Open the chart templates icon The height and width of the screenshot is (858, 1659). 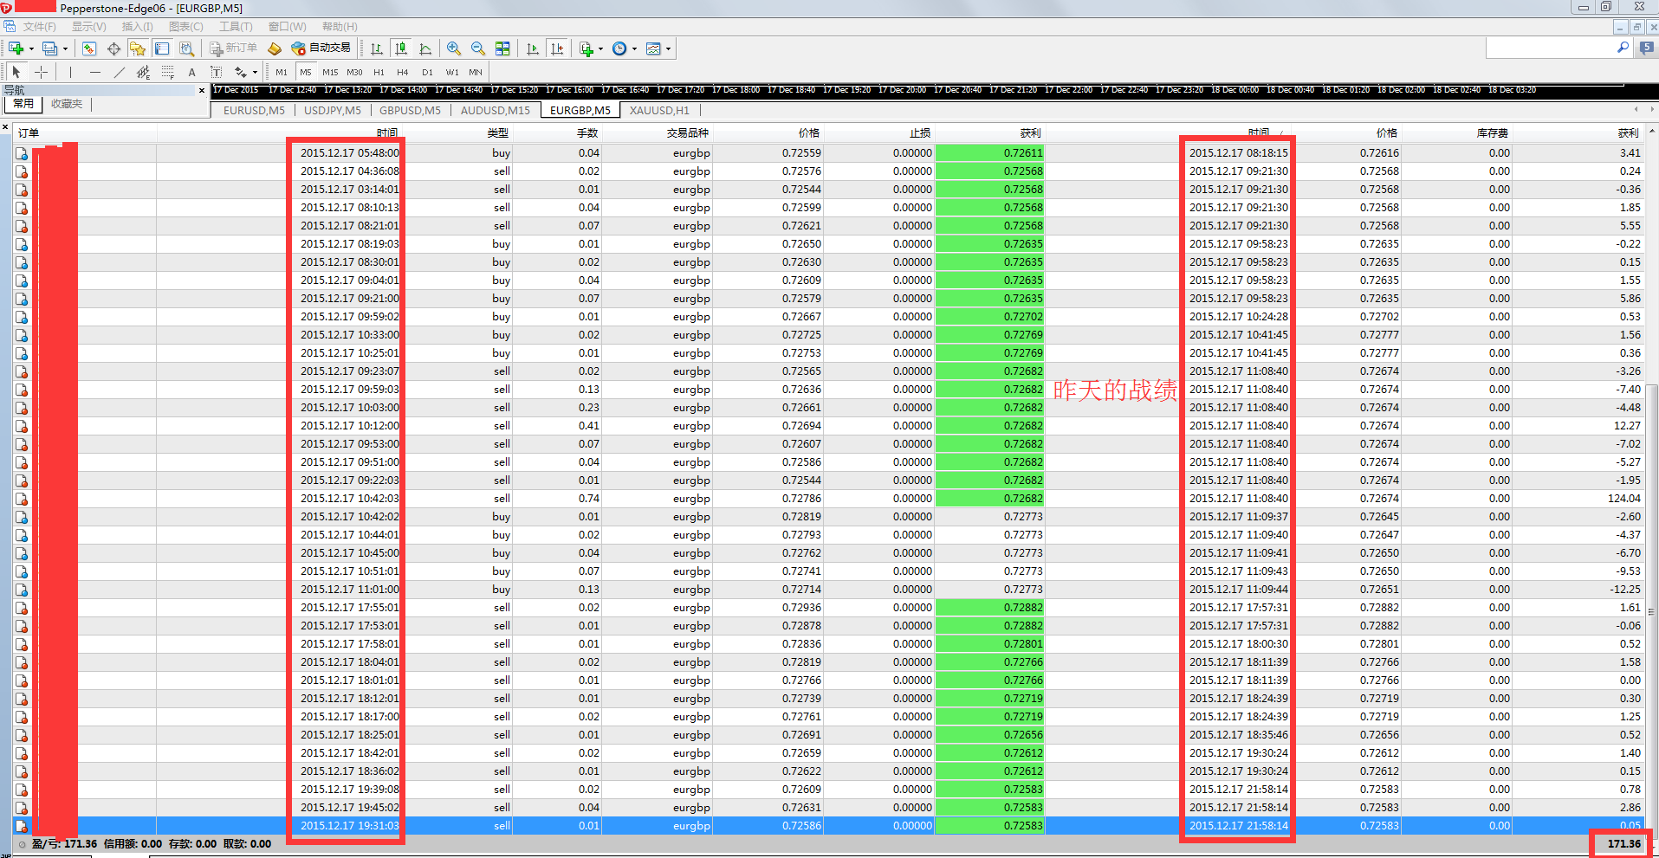pos(653,48)
